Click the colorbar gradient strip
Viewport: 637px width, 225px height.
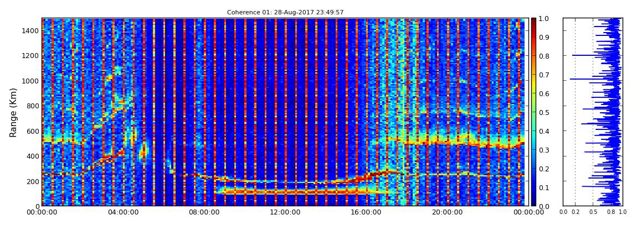coord(533,112)
